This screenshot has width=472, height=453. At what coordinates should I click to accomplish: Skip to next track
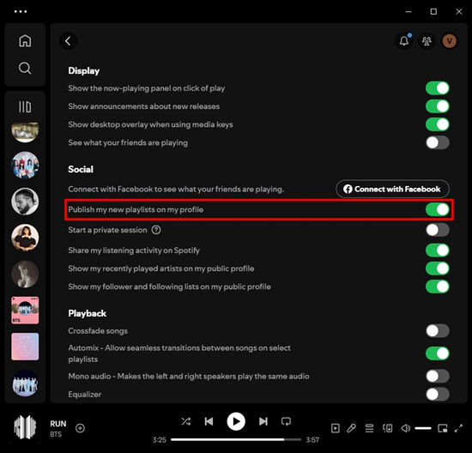263,421
